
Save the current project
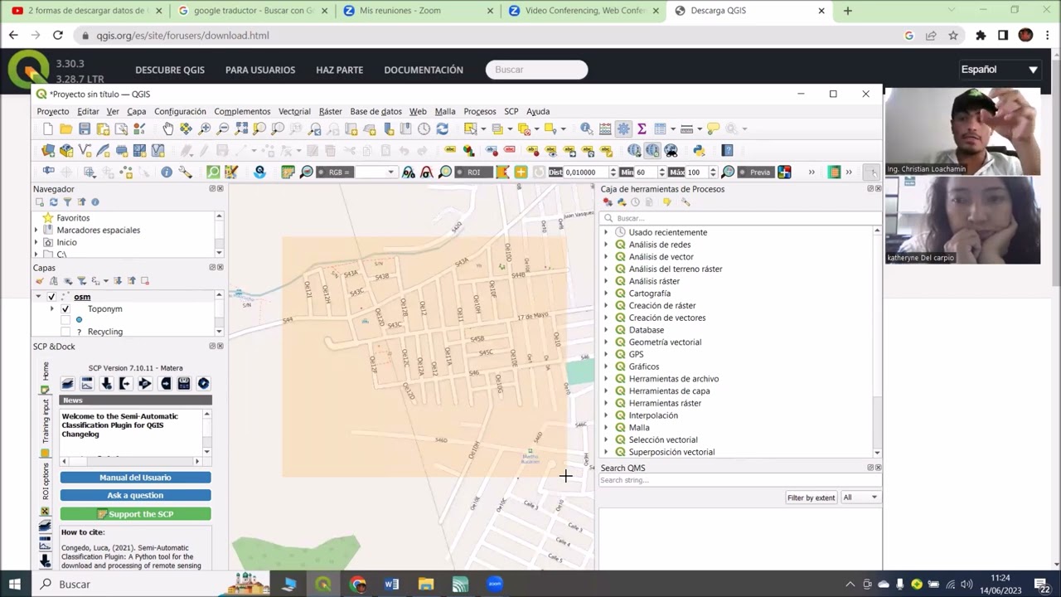pos(84,129)
